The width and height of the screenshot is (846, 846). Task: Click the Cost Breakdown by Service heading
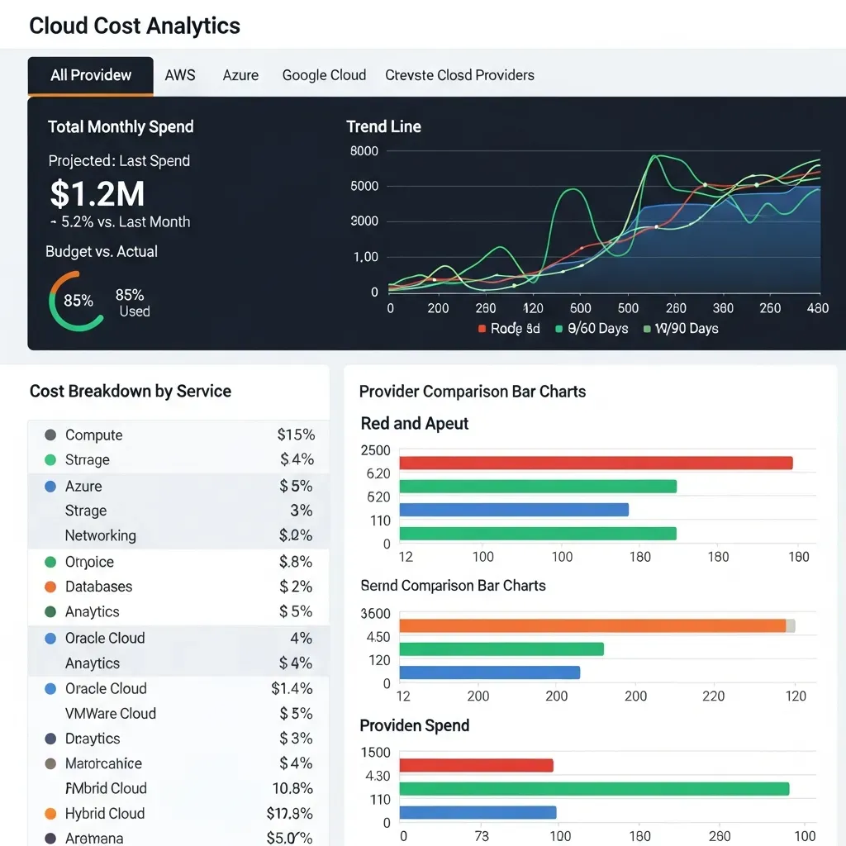tap(131, 391)
